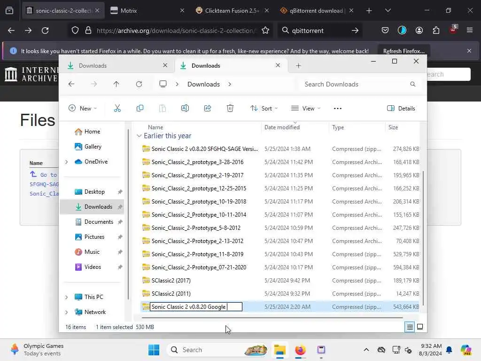Collapse the Earlier this year group
This screenshot has height=361, width=481.
click(139, 136)
